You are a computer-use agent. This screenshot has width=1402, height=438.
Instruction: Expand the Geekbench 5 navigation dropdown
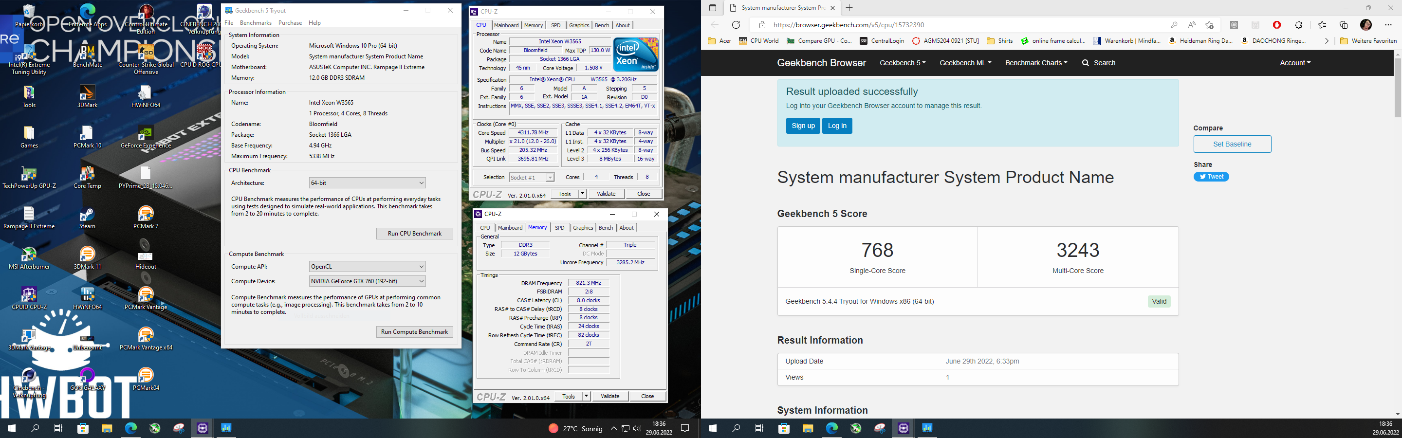pos(903,63)
